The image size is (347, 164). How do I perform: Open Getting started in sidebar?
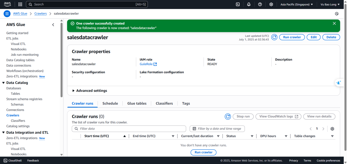(17, 33)
